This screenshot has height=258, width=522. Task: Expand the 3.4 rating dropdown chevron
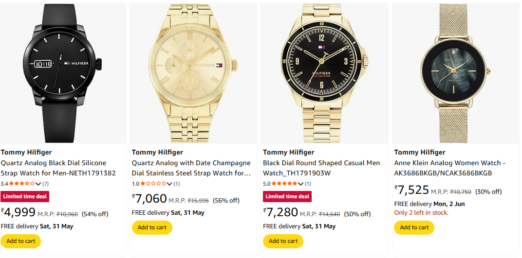pyautogui.click(x=38, y=184)
